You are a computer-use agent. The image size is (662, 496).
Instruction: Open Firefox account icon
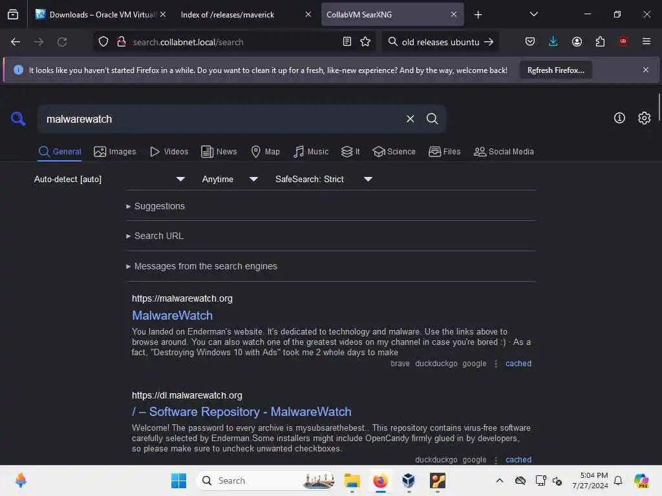[577, 42]
